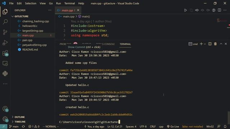The image size is (230, 129).
Task: Open Explorer views and more actions ellipsis
Action: tap(50, 10)
